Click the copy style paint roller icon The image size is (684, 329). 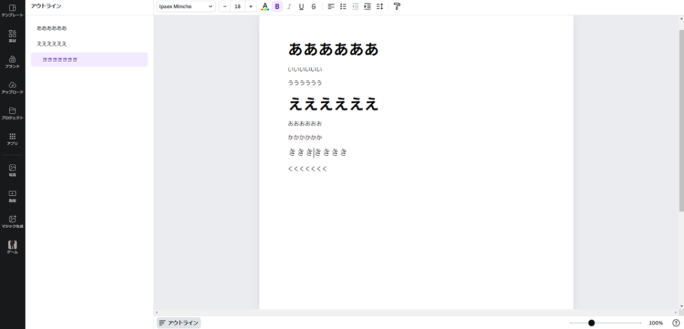click(x=397, y=7)
